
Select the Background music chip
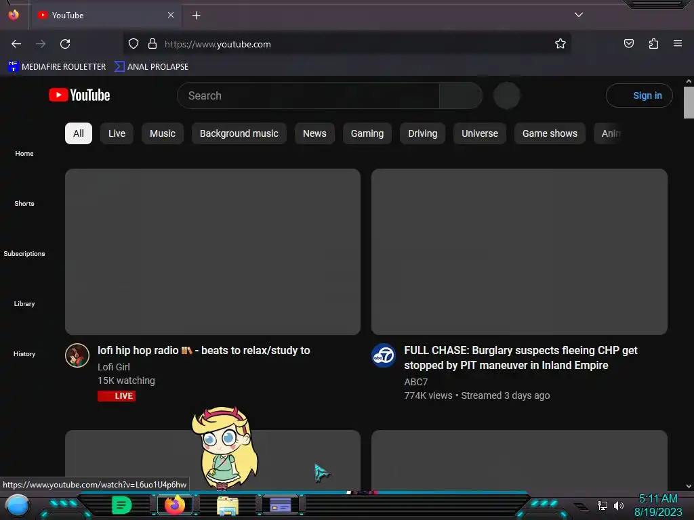[x=239, y=133]
